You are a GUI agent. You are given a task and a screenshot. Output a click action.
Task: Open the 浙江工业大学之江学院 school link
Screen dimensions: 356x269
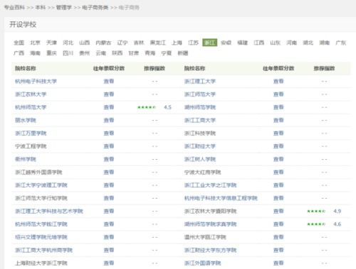point(210,185)
